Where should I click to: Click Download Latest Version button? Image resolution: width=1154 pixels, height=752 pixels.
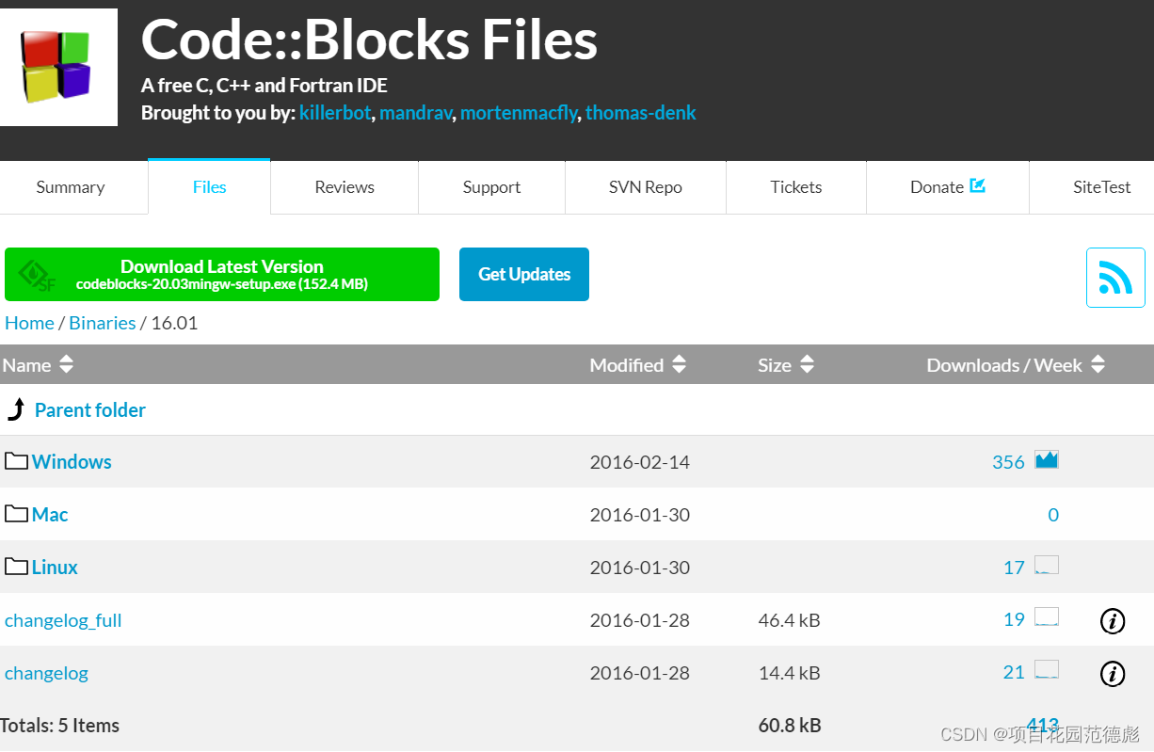click(x=222, y=274)
